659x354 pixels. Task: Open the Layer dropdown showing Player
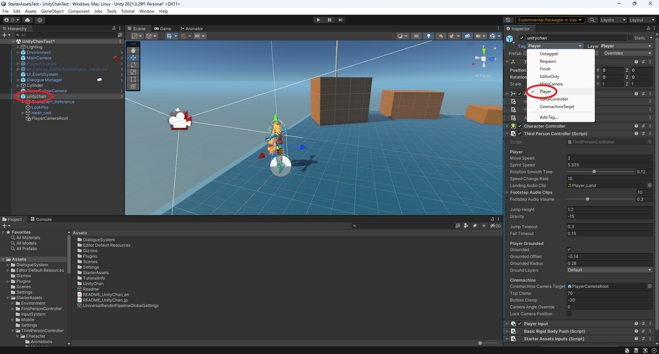[x=626, y=46]
